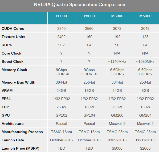Click the 2048 CUDA cores value

[145, 28]
